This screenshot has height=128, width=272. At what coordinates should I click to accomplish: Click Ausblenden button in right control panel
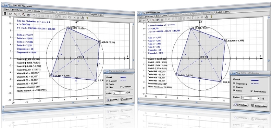click(x=259, y=106)
